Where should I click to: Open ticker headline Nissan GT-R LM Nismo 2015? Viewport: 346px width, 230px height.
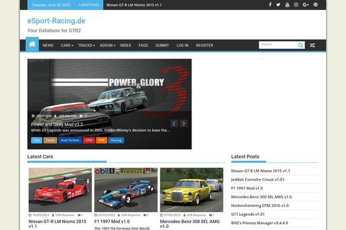134,5
